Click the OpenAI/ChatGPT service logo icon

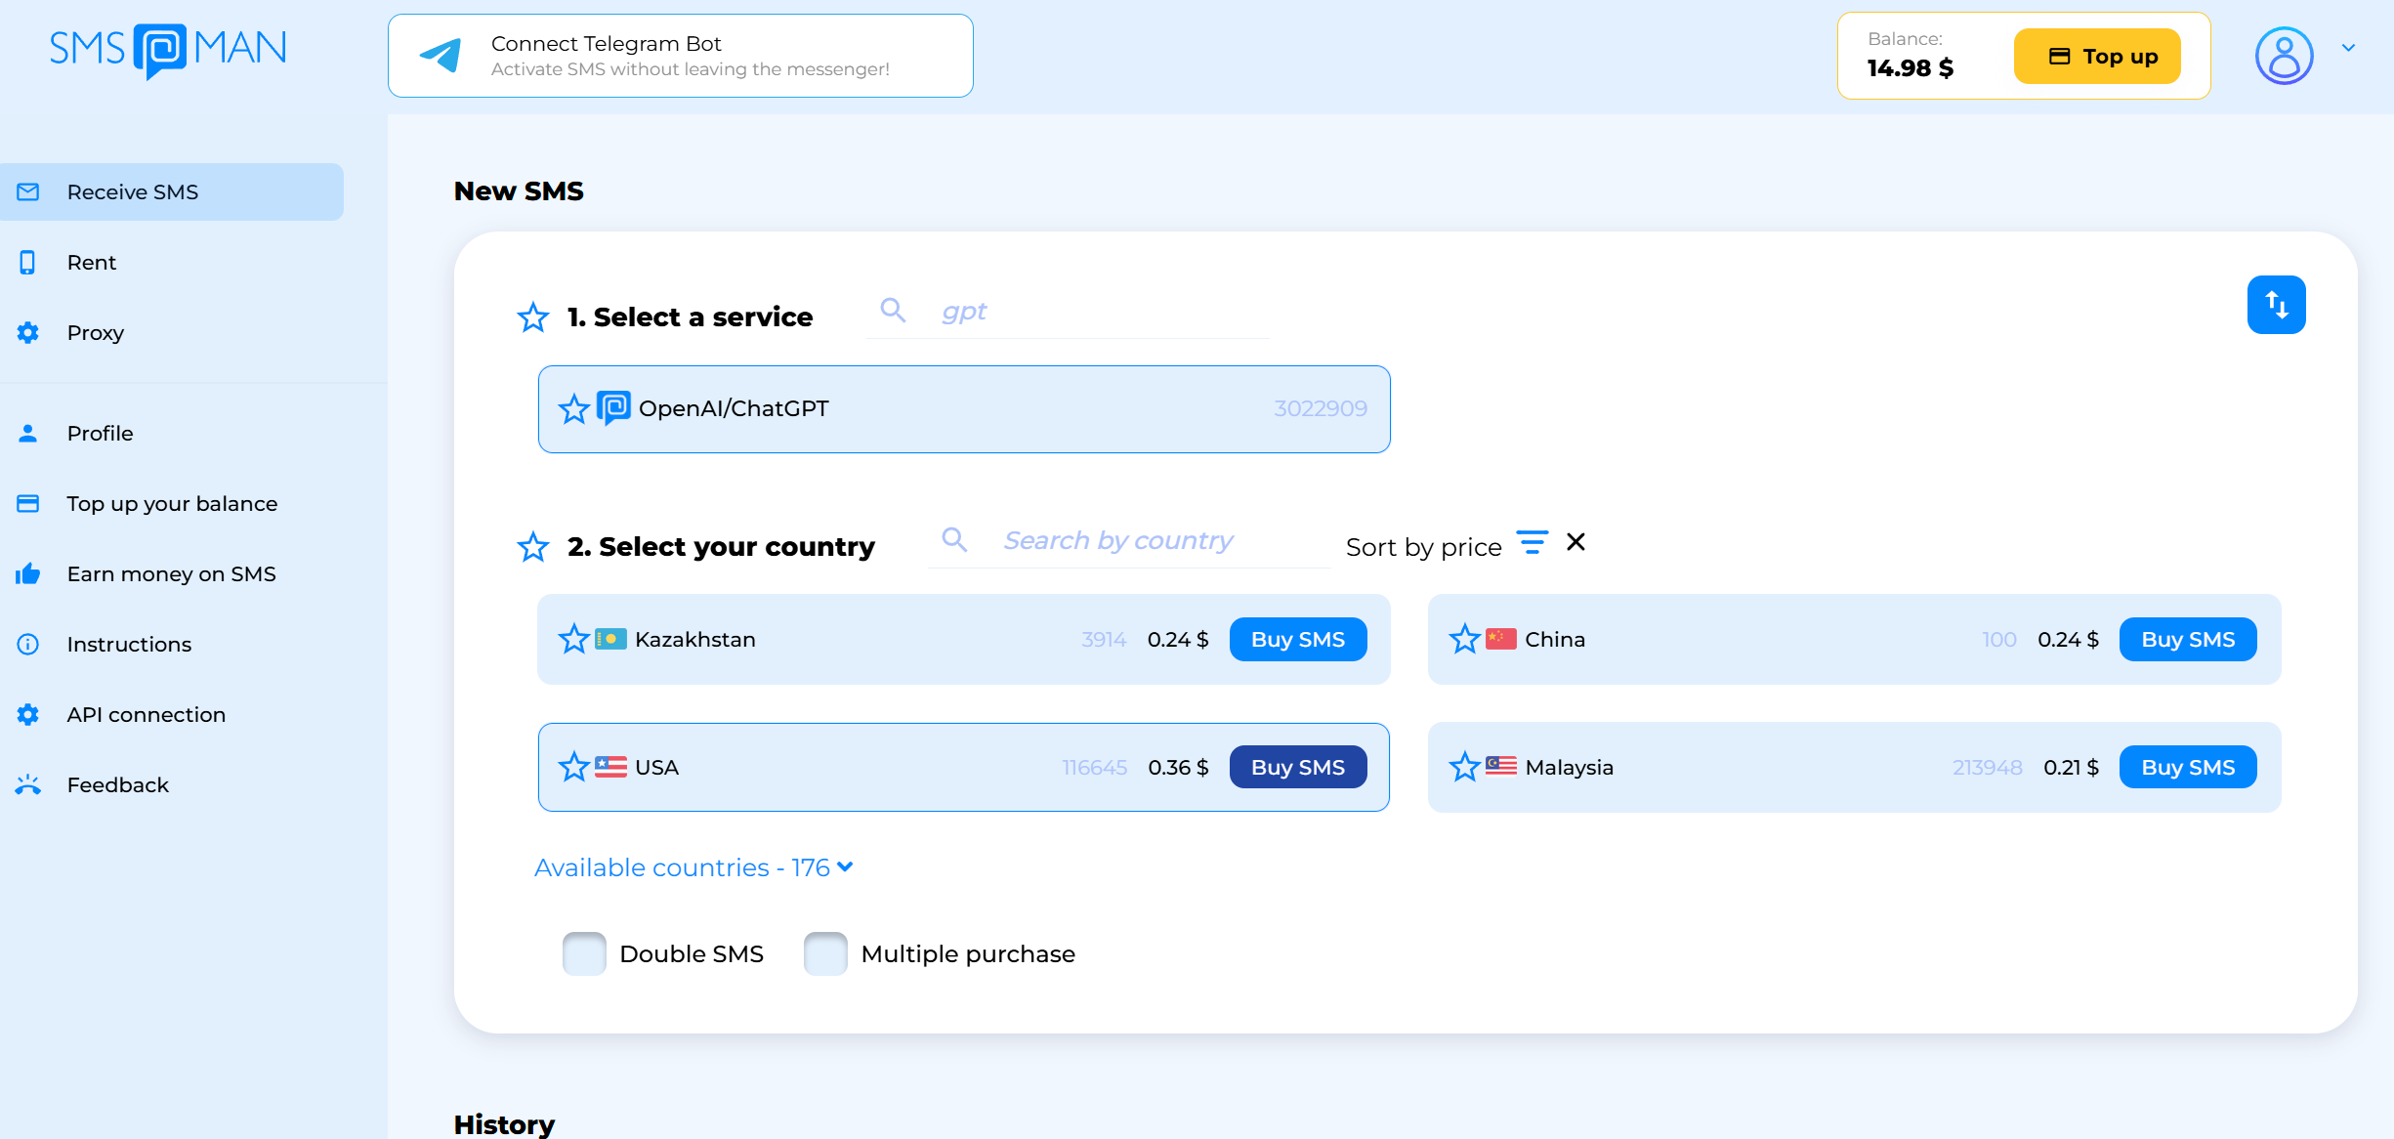[613, 407]
